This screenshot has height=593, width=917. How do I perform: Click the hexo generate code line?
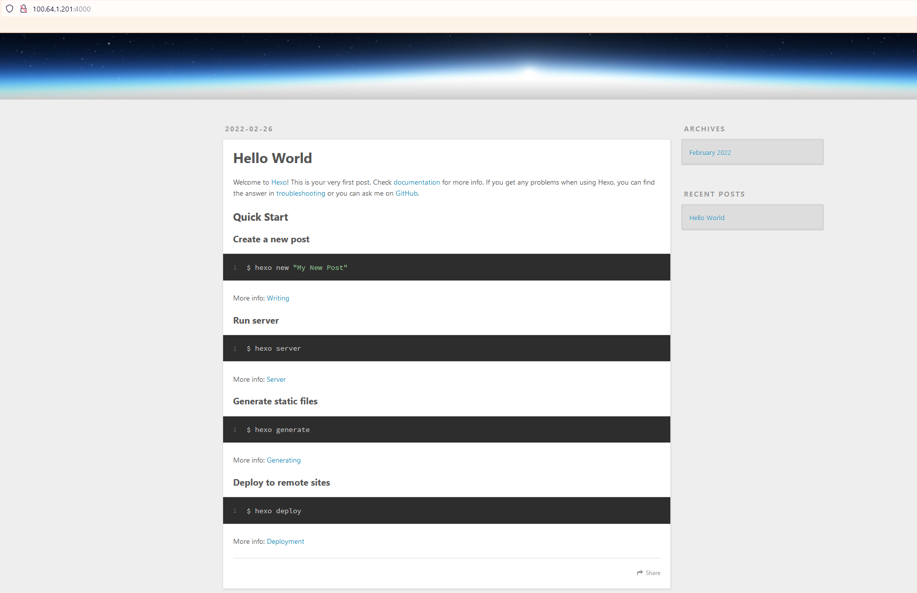[278, 429]
